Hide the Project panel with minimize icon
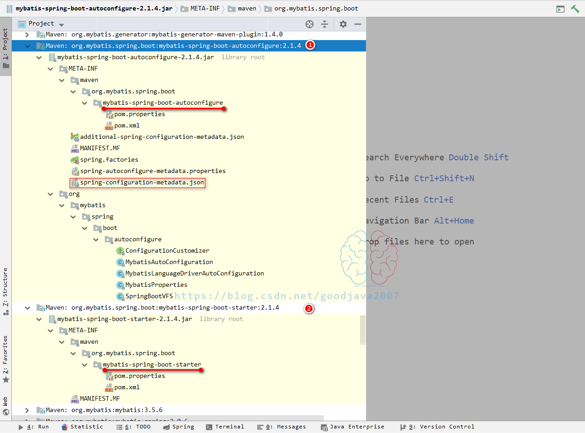 tap(358, 24)
